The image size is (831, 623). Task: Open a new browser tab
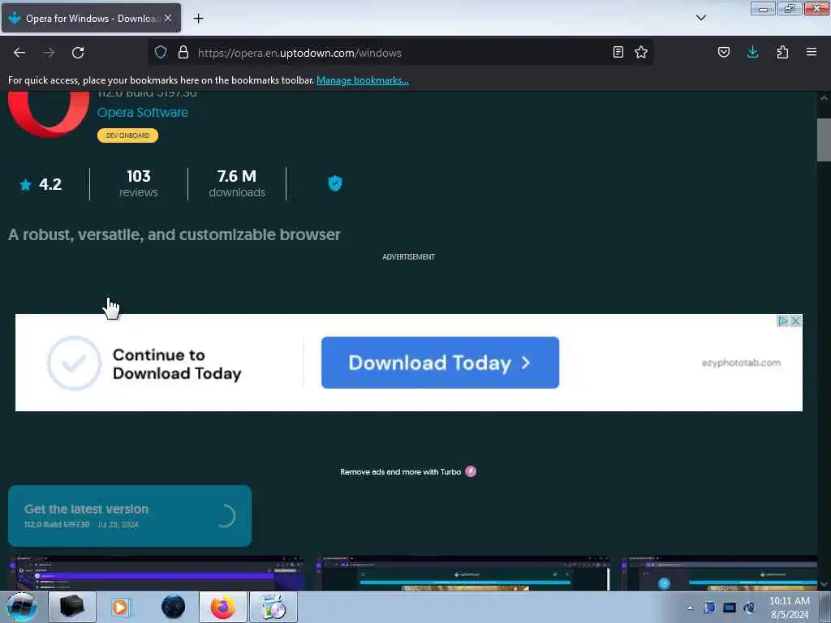click(x=198, y=19)
